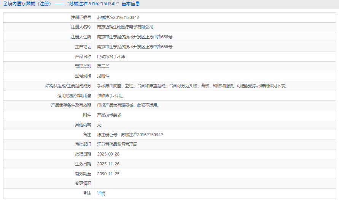The width and height of the screenshot is (339, 201).
Task: Select the 附件 label
Action: [x=87, y=115]
